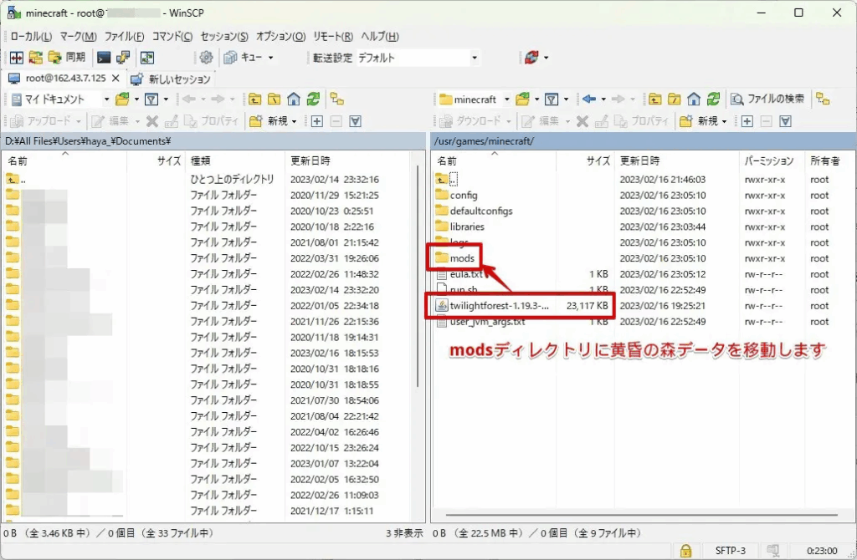This screenshot has width=857, height=560.
Task: Open the セッション(S) menu
Action: click(x=224, y=37)
